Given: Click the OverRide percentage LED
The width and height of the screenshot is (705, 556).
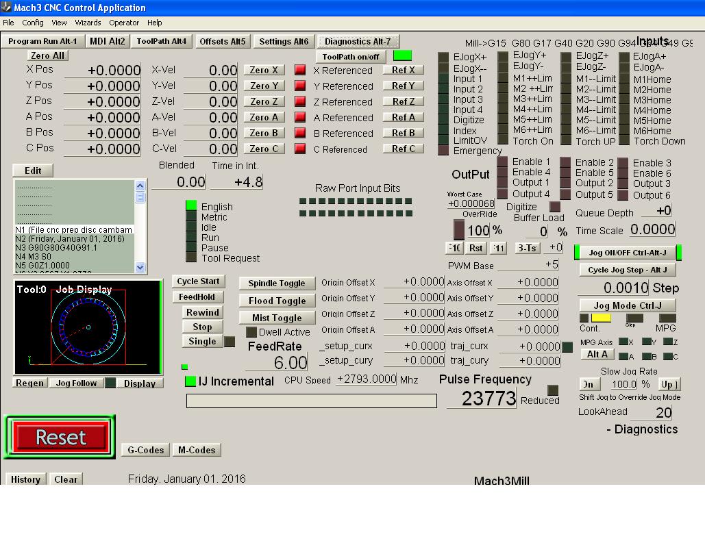Looking at the screenshot, I should [458, 229].
